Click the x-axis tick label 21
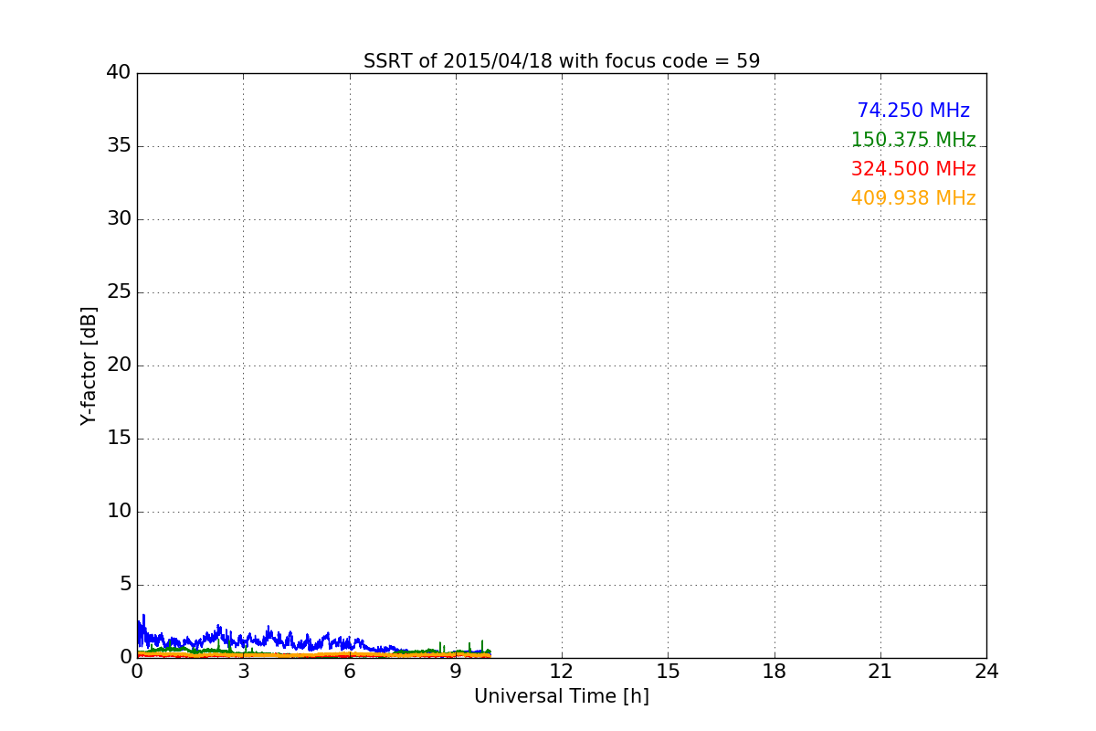The image size is (1096, 731). coord(880,672)
